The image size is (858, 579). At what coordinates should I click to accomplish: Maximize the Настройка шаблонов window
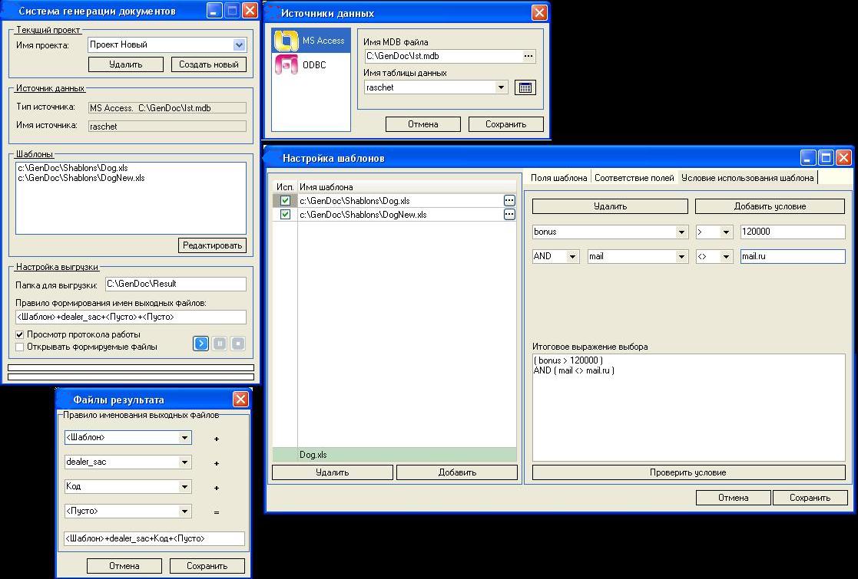tap(826, 158)
